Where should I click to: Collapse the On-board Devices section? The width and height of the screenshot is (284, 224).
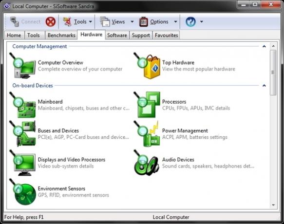[x=264, y=86]
